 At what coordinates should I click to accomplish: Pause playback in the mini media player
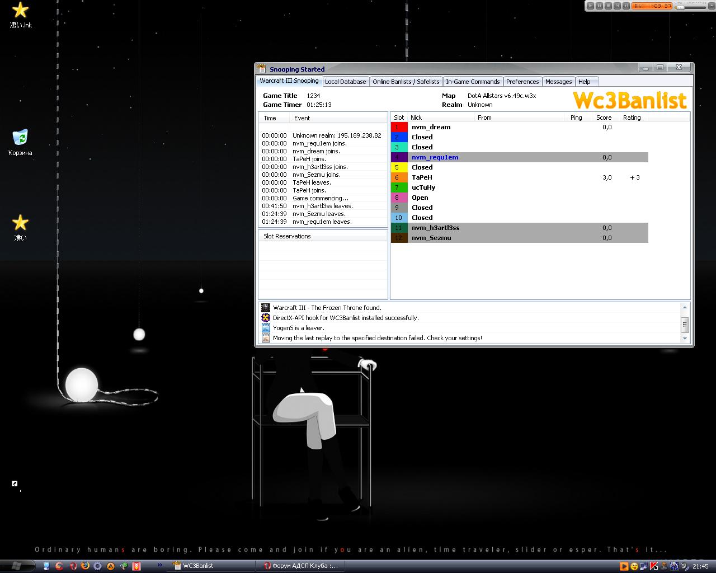[x=599, y=6]
